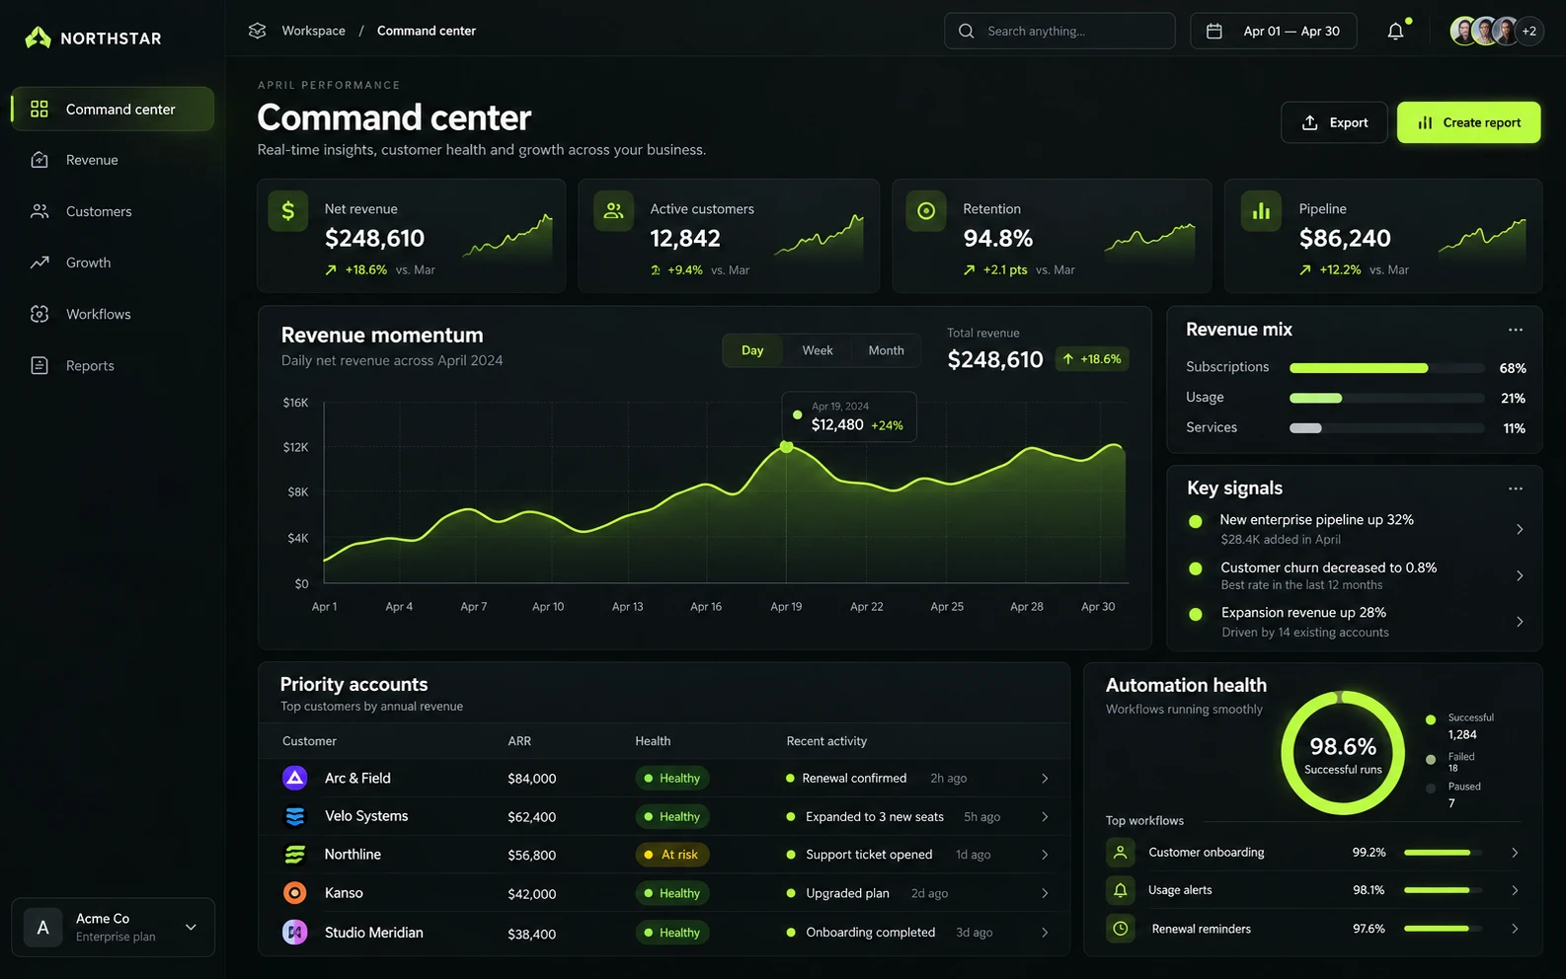Click the Arc & Field company logo
Screen dimensions: 1566x979
point(295,778)
